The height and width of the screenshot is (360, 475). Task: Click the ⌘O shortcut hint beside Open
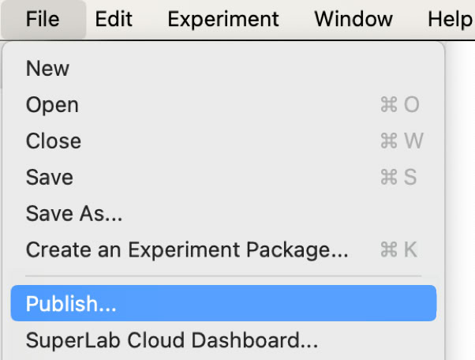pyautogui.click(x=399, y=105)
